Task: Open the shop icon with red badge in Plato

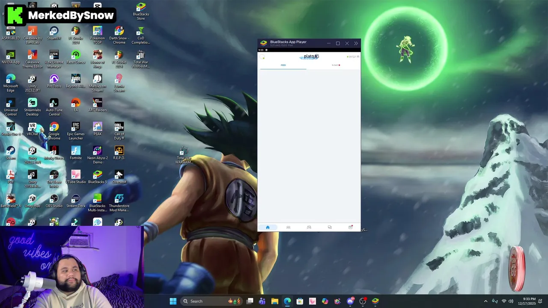Action: 351,227
